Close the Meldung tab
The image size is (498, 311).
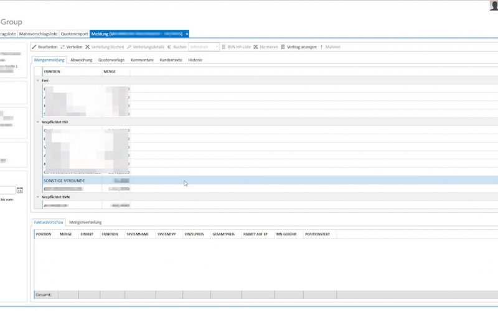coord(187,34)
